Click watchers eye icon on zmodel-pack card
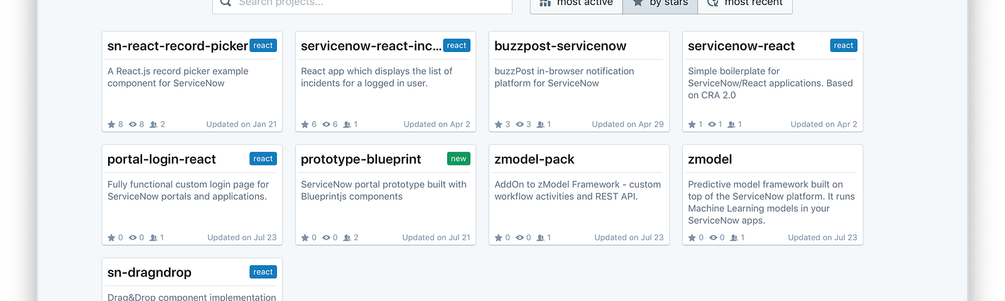The image size is (1005, 301). point(519,238)
